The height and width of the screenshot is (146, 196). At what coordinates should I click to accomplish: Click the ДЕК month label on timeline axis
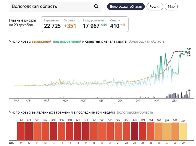175,101
